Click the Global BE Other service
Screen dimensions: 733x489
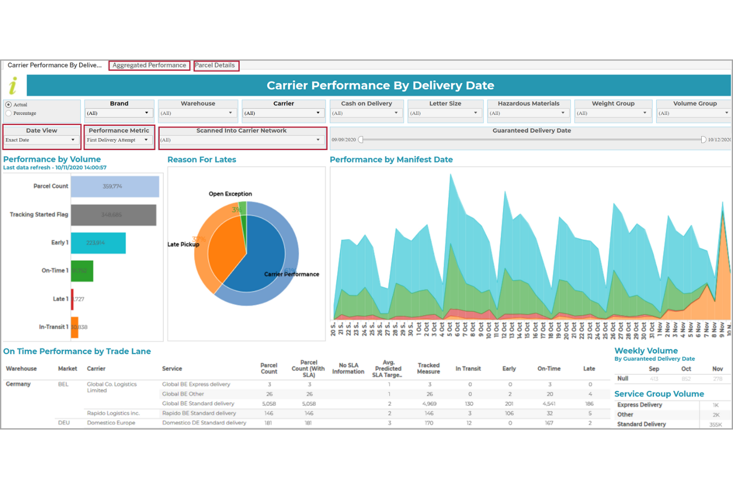click(x=183, y=394)
